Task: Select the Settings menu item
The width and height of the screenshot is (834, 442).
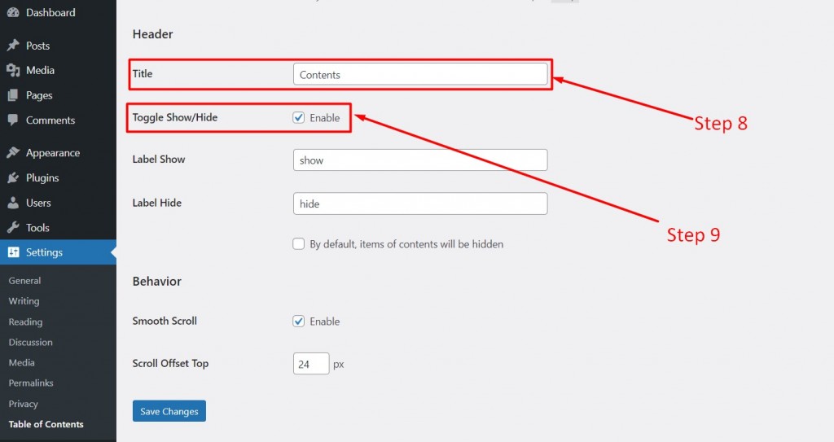Action: pos(58,252)
